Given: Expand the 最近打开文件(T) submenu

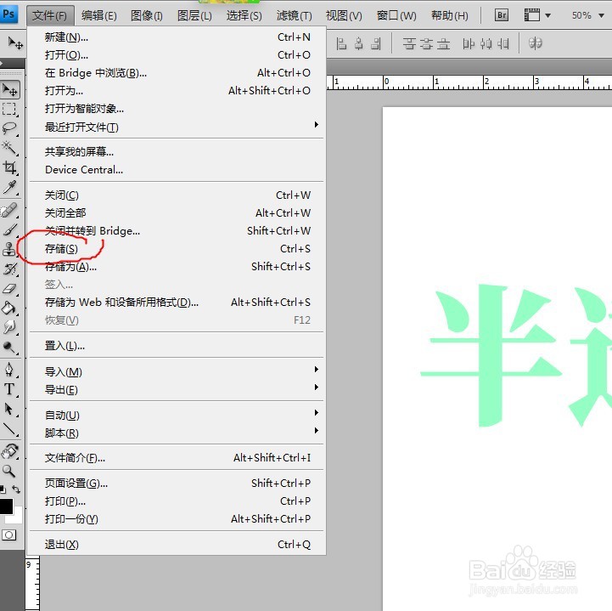Looking at the screenshot, I should click(177, 127).
